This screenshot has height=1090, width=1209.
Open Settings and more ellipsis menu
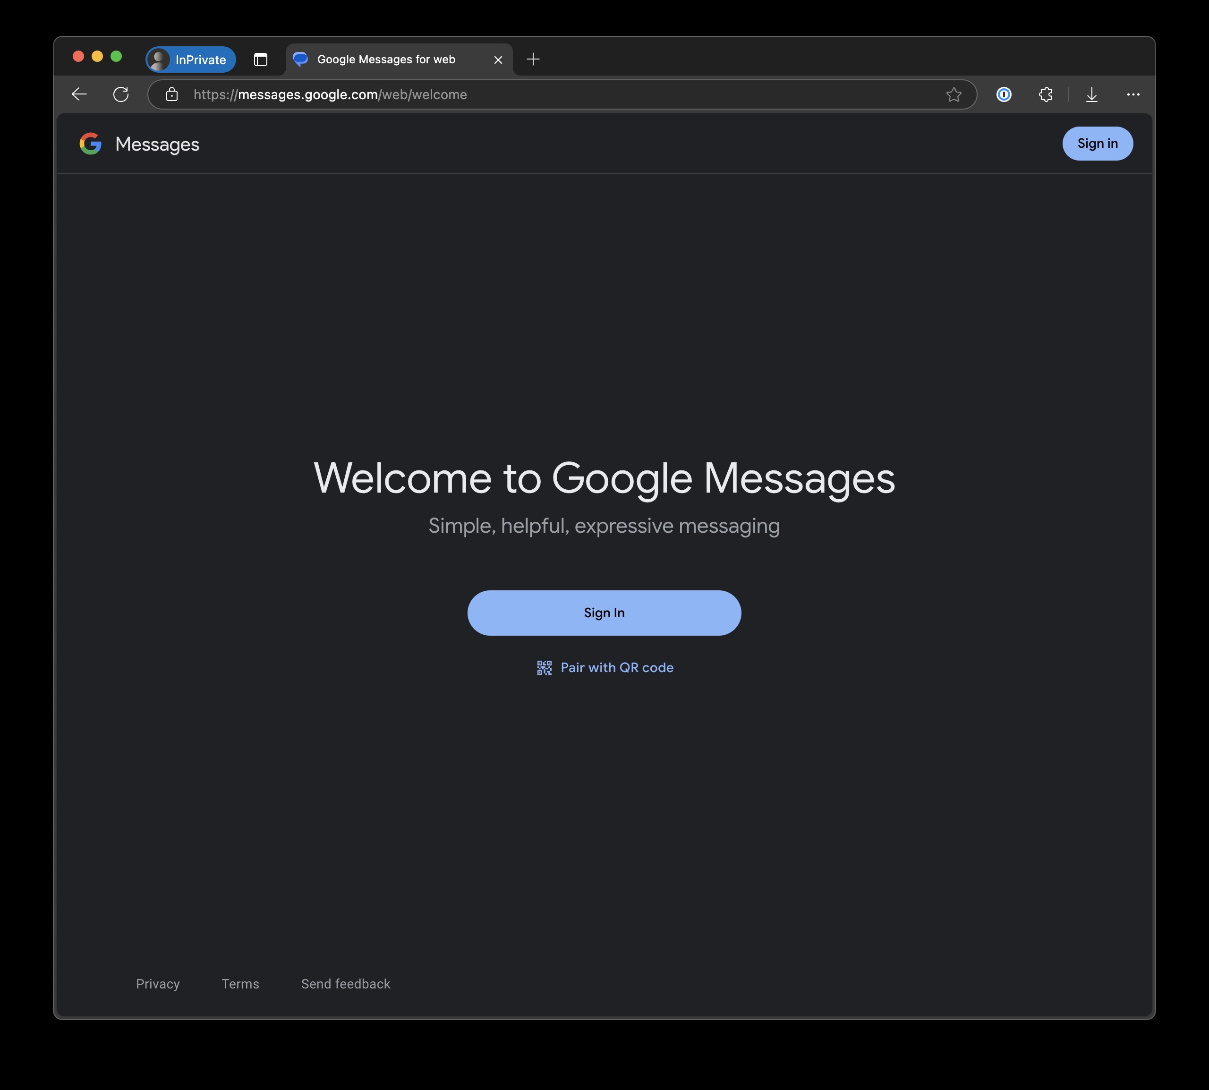[1133, 94]
